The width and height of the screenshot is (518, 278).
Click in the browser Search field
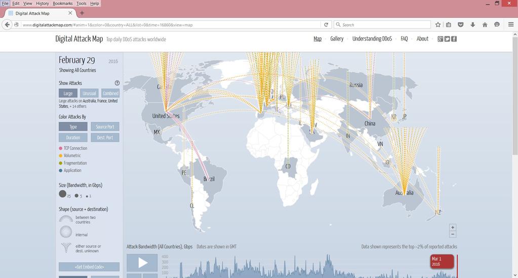[x=382, y=25]
